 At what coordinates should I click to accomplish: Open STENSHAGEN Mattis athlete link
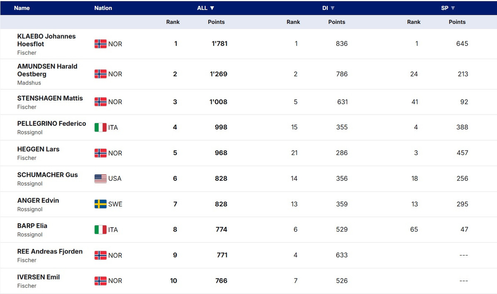click(x=50, y=98)
